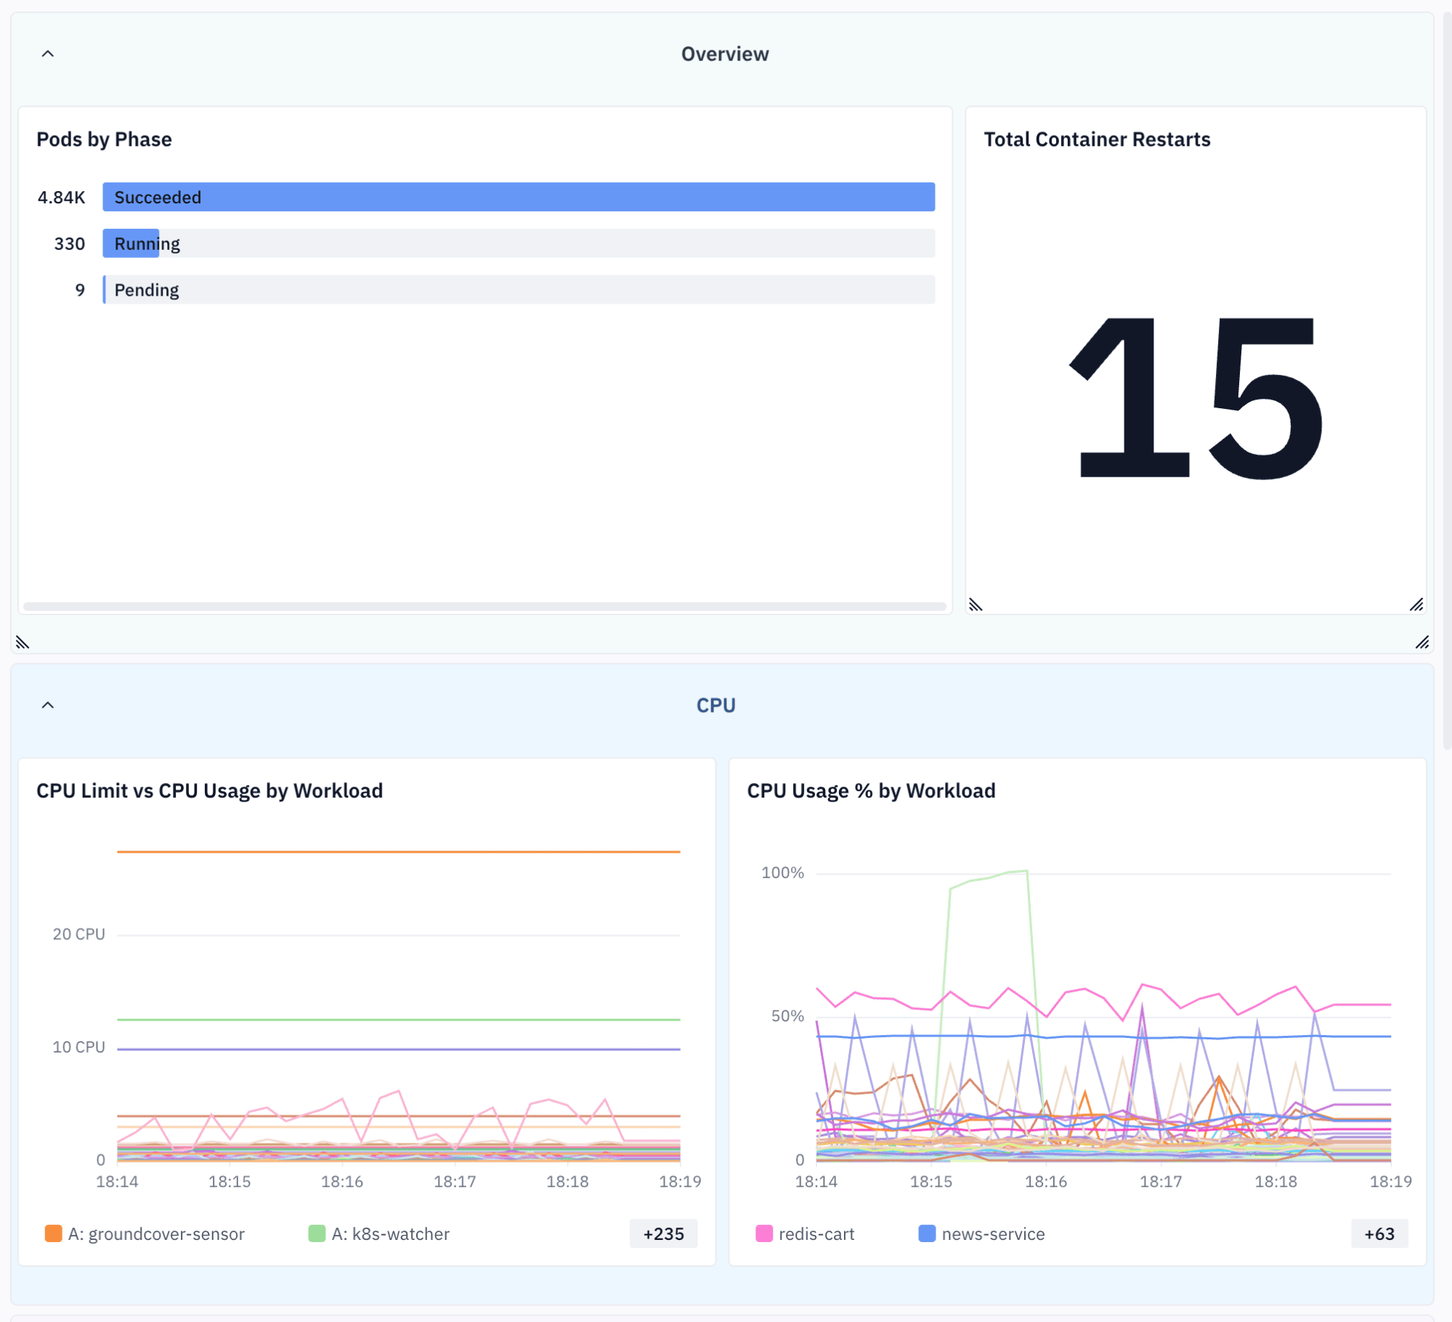Click the Pods by Phase panel title
Screen dimensions: 1452x1322
[104, 139]
